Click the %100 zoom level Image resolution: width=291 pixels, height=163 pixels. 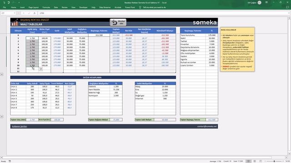click(x=287, y=161)
